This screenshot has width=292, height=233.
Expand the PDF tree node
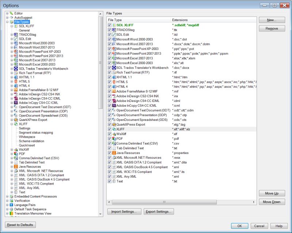pos(12,154)
